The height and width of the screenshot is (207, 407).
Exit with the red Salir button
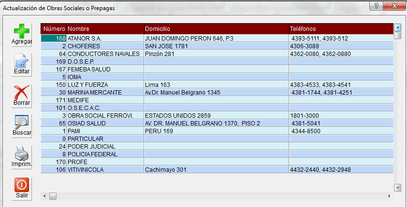click(x=22, y=189)
